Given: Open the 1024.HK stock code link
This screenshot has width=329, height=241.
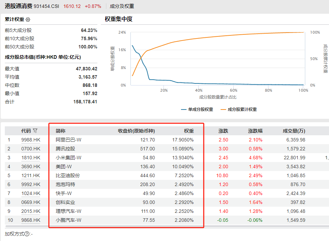Looking at the screenshot, I should tap(31, 194).
